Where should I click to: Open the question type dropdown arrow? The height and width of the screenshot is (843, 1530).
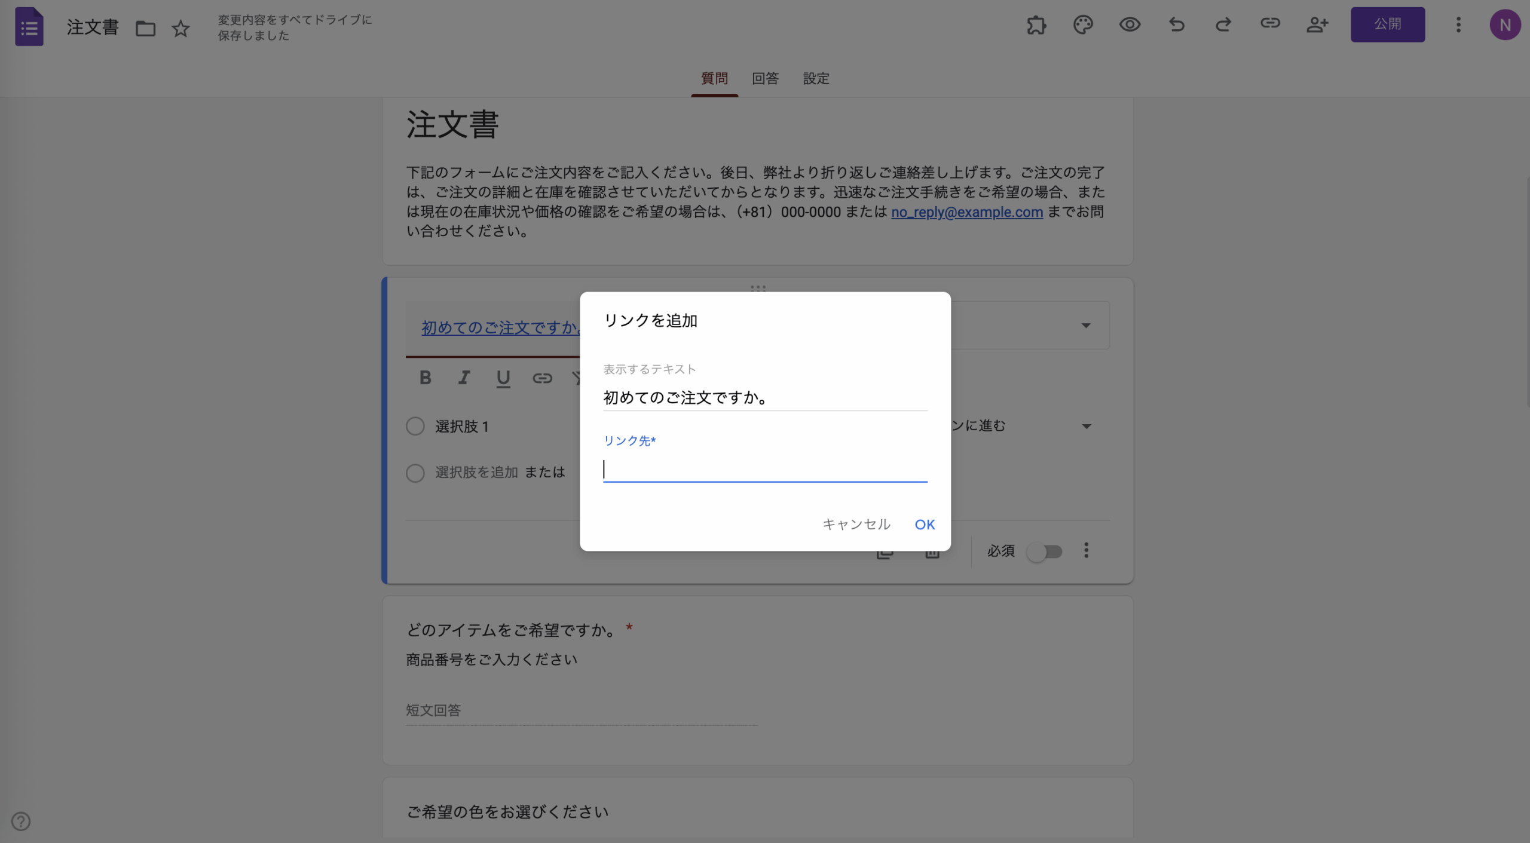(x=1086, y=326)
